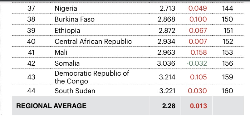Select Somalia's green change value -0.032
This screenshot has height=116, width=250.
(x=197, y=63)
